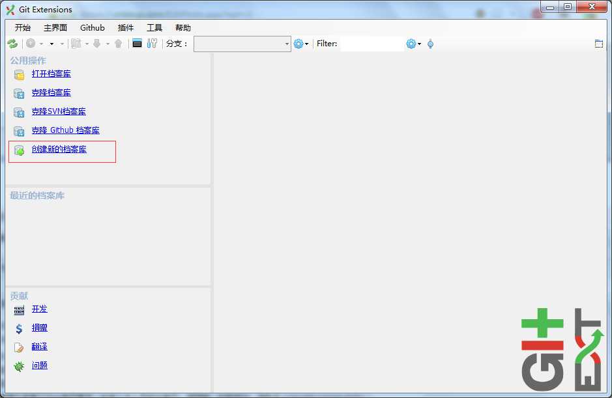Click the 翻译 pencil note icon
Image resolution: width=612 pixels, height=398 pixels.
pyautogui.click(x=19, y=347)
